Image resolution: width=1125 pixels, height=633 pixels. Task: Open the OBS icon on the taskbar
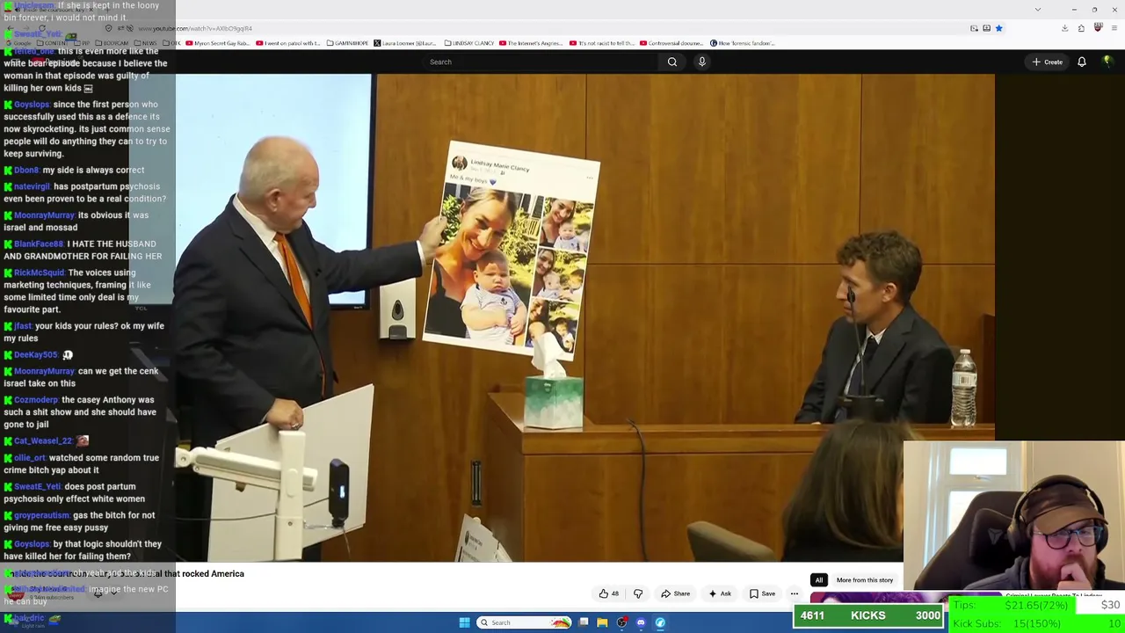621,622
